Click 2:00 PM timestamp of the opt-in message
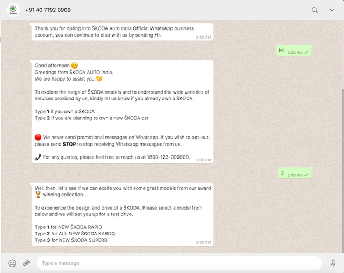 pyautogui.click(x=203, y=37)
